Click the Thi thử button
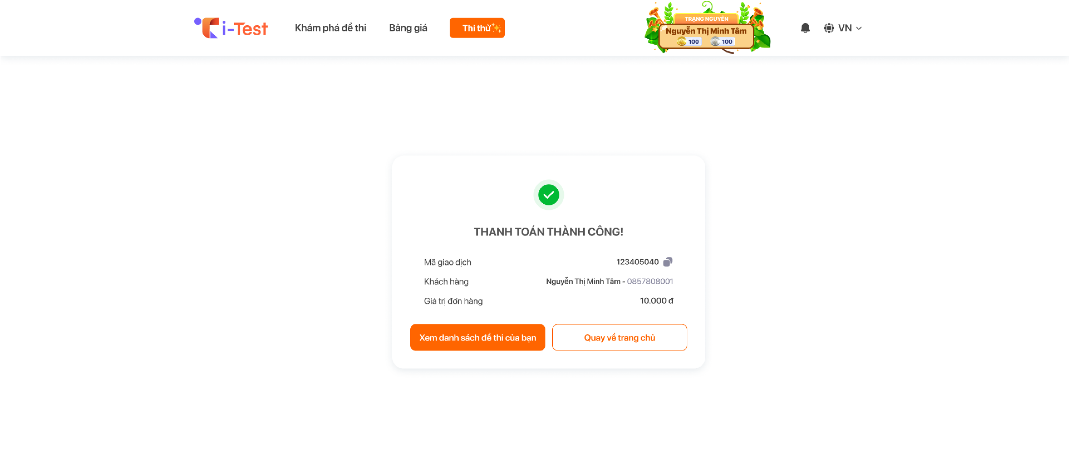This screenshot has height=454, width=1069. click(477, 28)
